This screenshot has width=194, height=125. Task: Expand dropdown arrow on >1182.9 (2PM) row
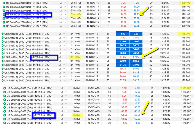65,3
